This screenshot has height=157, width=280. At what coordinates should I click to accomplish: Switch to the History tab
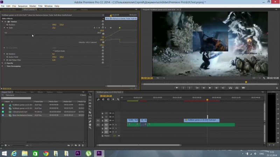(59, 92)
